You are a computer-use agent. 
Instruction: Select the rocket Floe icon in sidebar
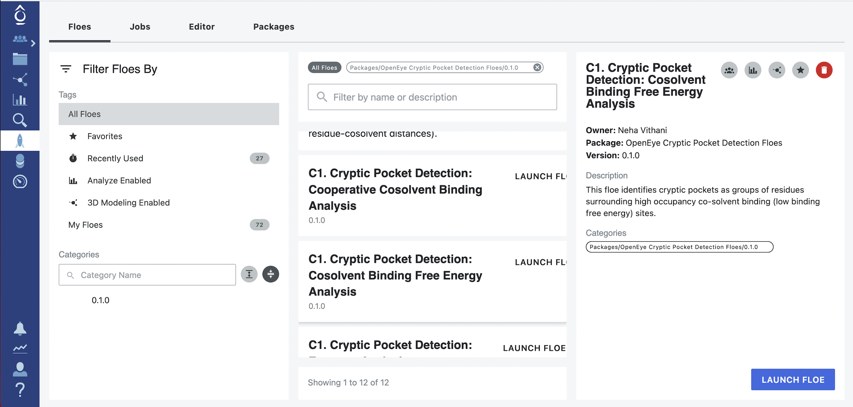click(20, 140)
